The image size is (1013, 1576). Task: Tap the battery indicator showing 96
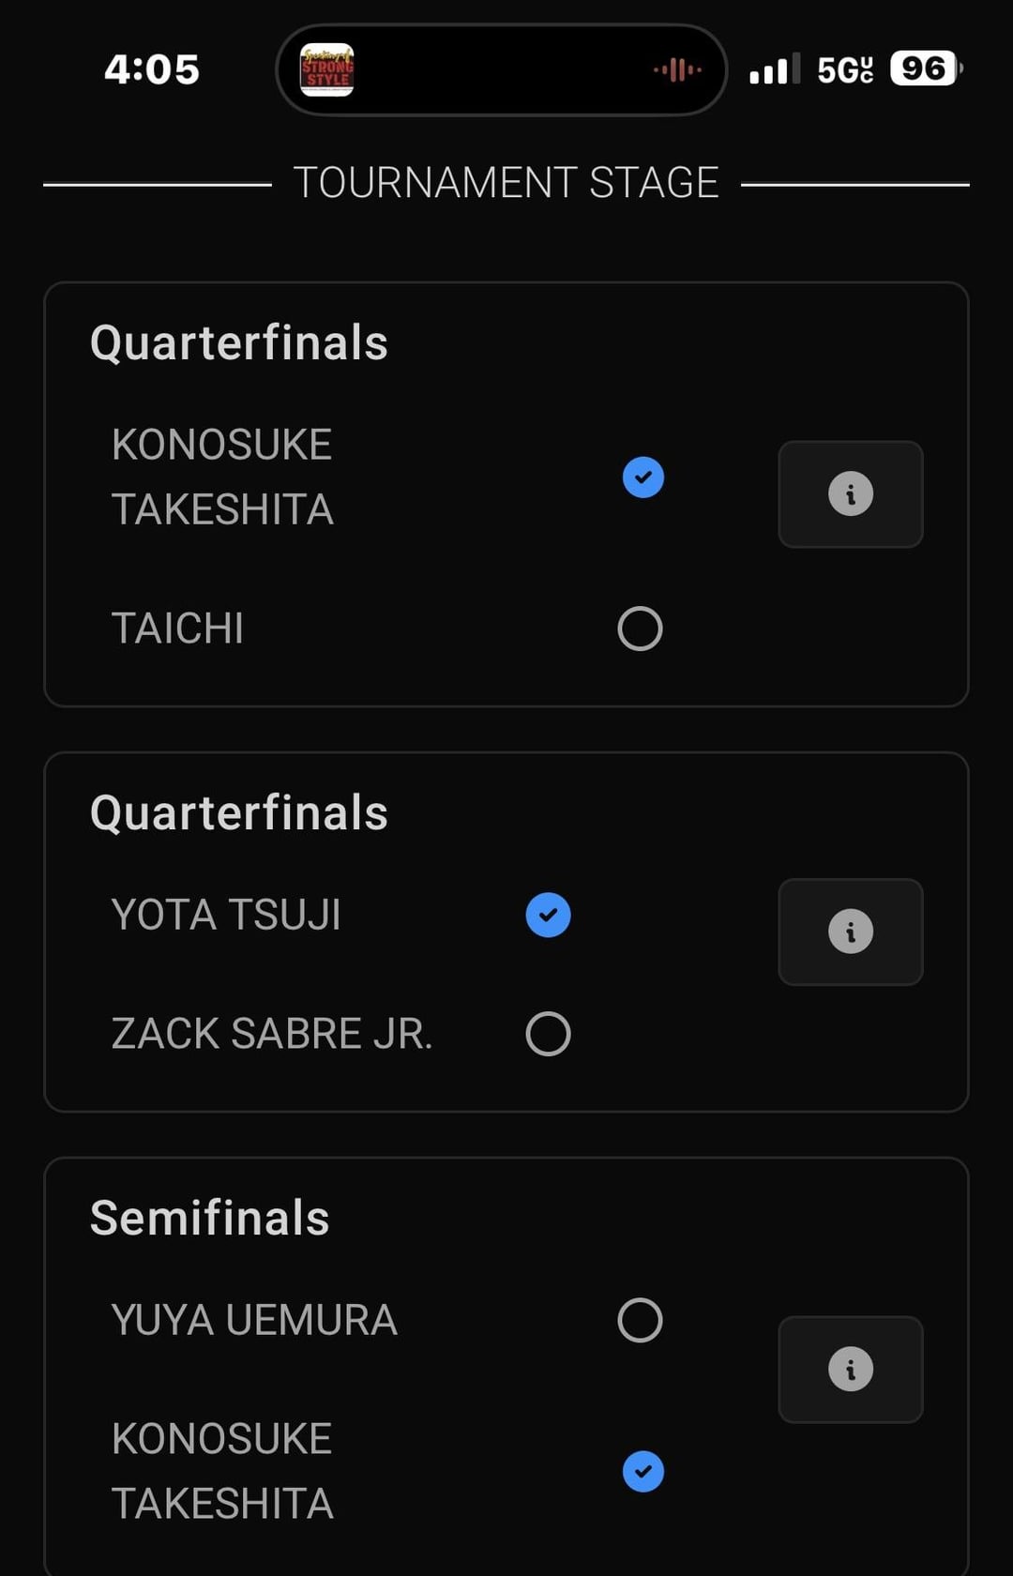pyautogui.click(x=926, y=68)
